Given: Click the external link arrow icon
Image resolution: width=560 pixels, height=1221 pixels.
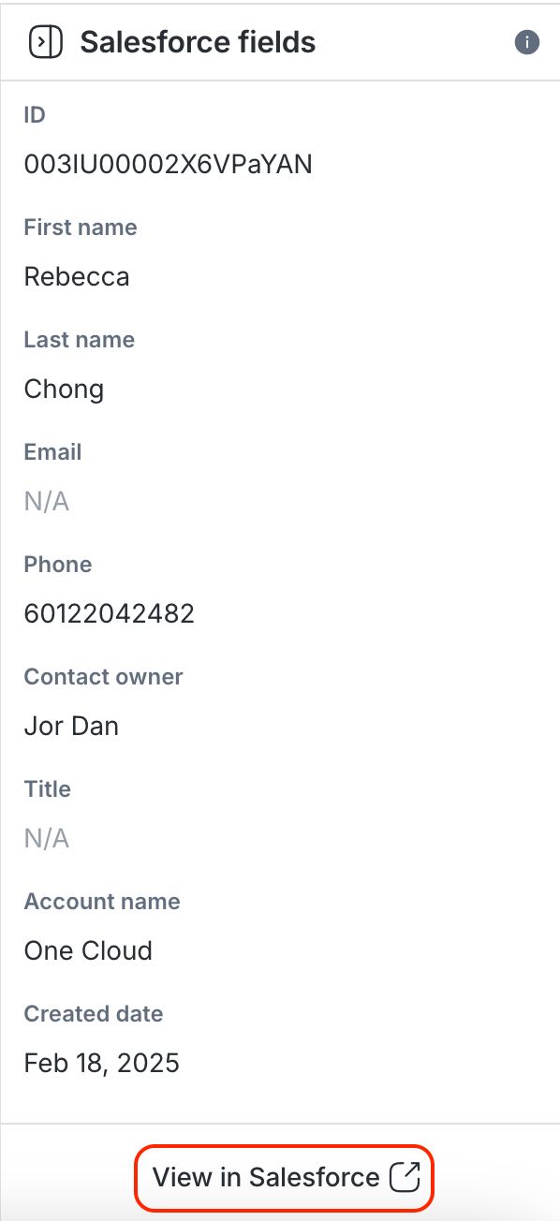Looking at the screenshot, I should pos(405,1177).
